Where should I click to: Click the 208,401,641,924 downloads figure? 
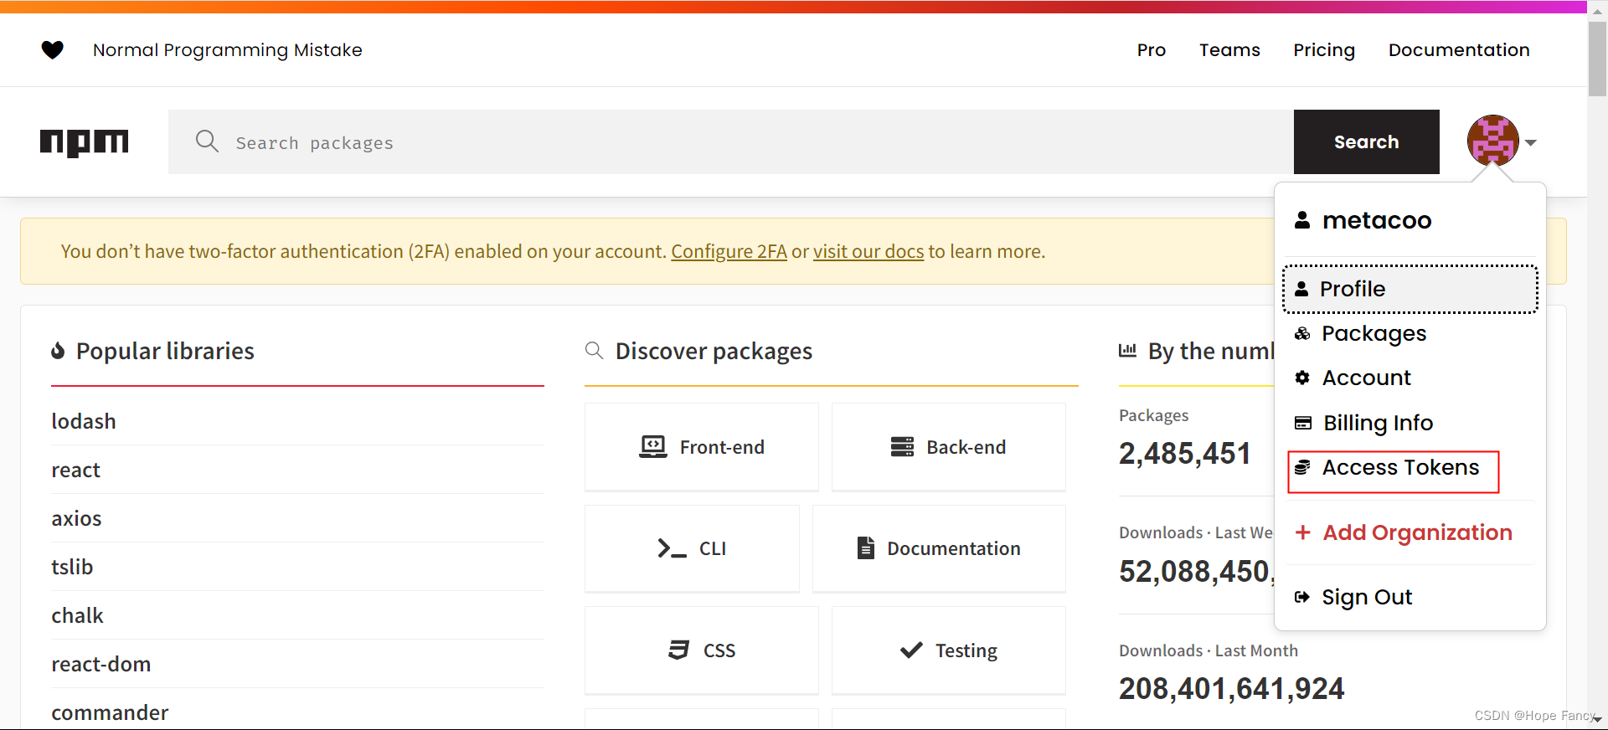click(x=1231, y=688)
